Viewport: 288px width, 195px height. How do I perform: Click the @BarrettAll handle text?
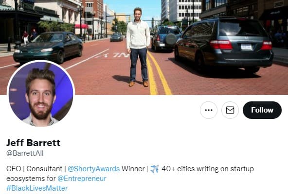pos(25,153)
